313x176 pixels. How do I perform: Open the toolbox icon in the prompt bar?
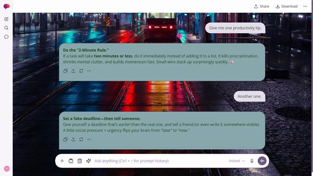pyautogui.click(x=71, y=161)
